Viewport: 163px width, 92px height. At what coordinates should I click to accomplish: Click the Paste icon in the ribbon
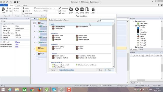pyautogui.click(x=3, y=9)
